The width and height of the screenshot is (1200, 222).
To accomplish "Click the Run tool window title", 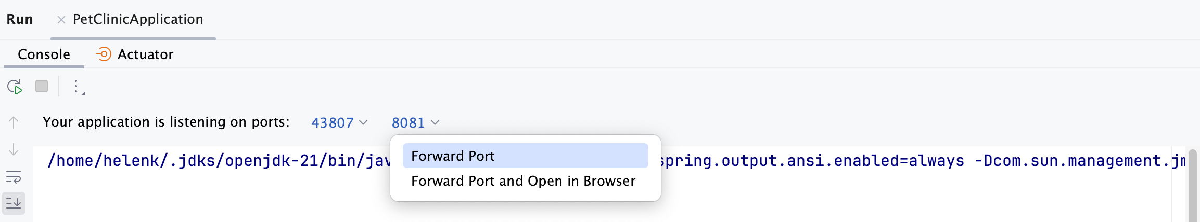I will point(20,20).
